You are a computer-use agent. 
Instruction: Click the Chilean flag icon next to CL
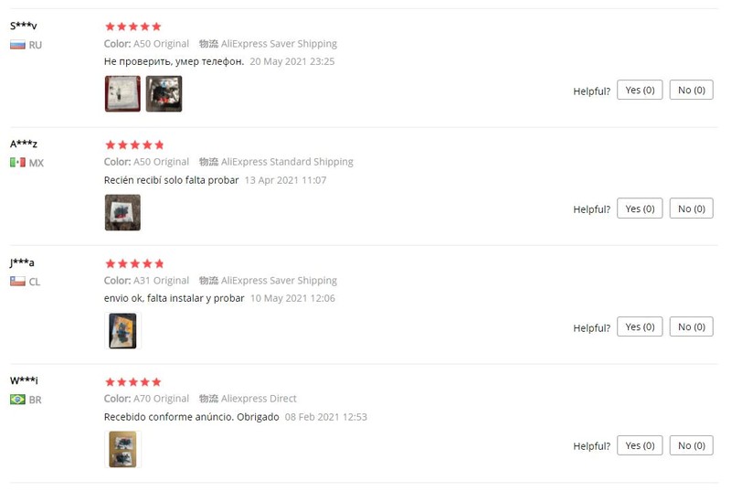tap(17, 281)
